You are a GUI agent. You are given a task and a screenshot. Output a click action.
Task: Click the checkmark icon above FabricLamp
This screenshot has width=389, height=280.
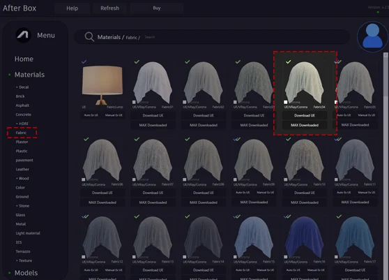tap(84, 61)
